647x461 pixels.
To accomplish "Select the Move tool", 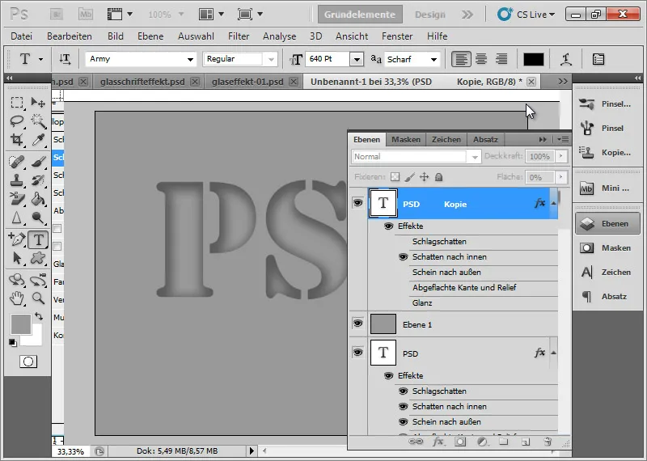I will click(x=38, y=102).
